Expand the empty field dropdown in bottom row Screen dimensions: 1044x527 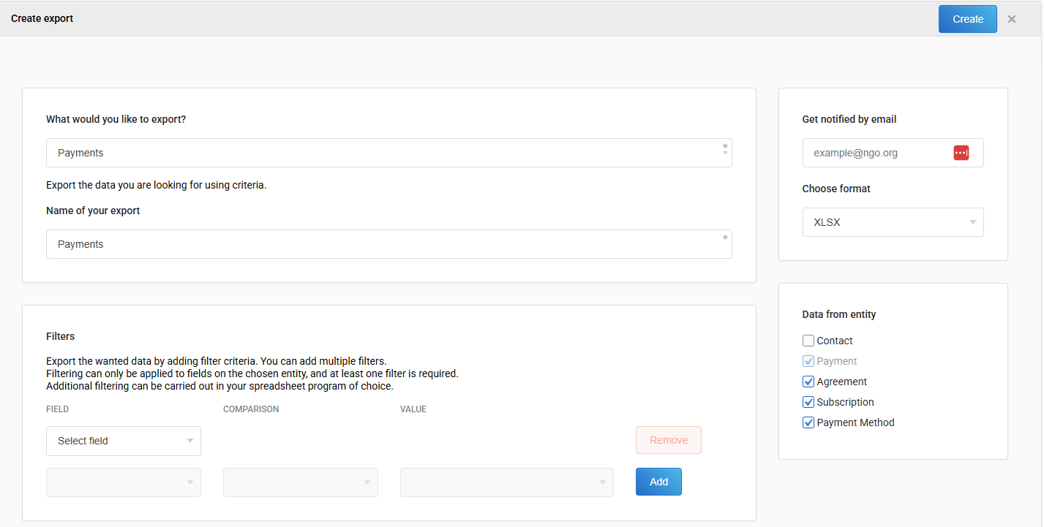[123, 482]
